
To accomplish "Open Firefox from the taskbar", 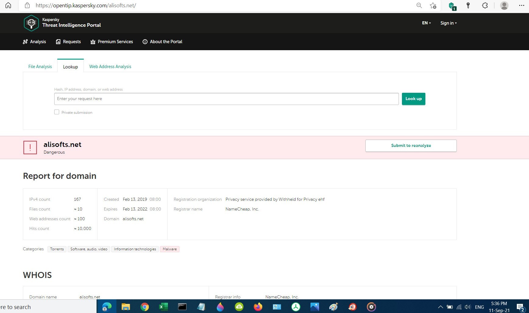I will tap(258, 307).
